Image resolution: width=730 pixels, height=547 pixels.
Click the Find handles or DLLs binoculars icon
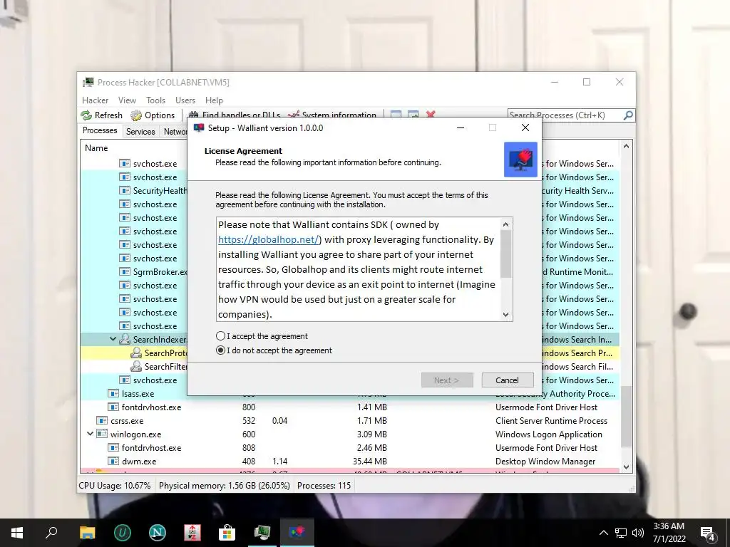(x=192, y=114)
